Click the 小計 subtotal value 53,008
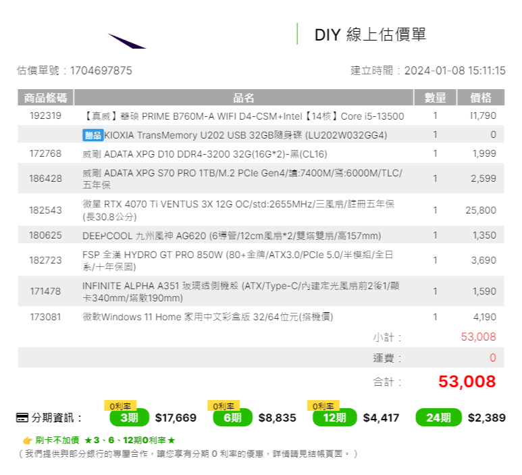Viewport: 522px width, 475px height. [x=478, y=336]
